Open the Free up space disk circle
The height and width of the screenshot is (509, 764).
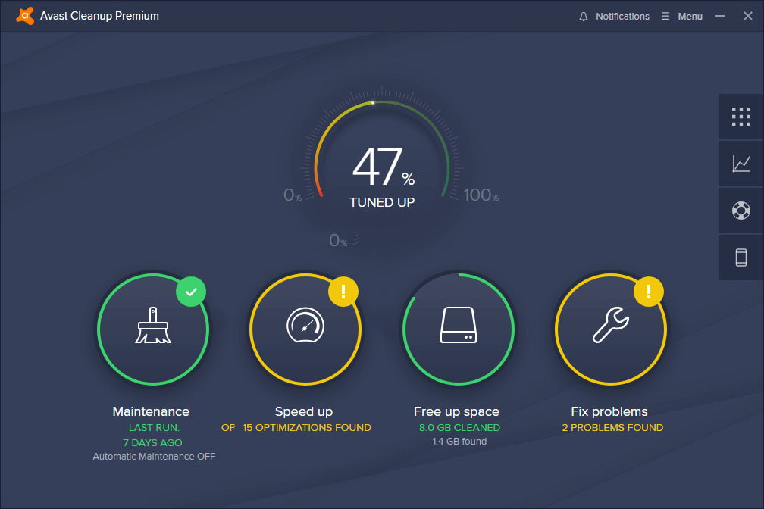coord(458,329)
